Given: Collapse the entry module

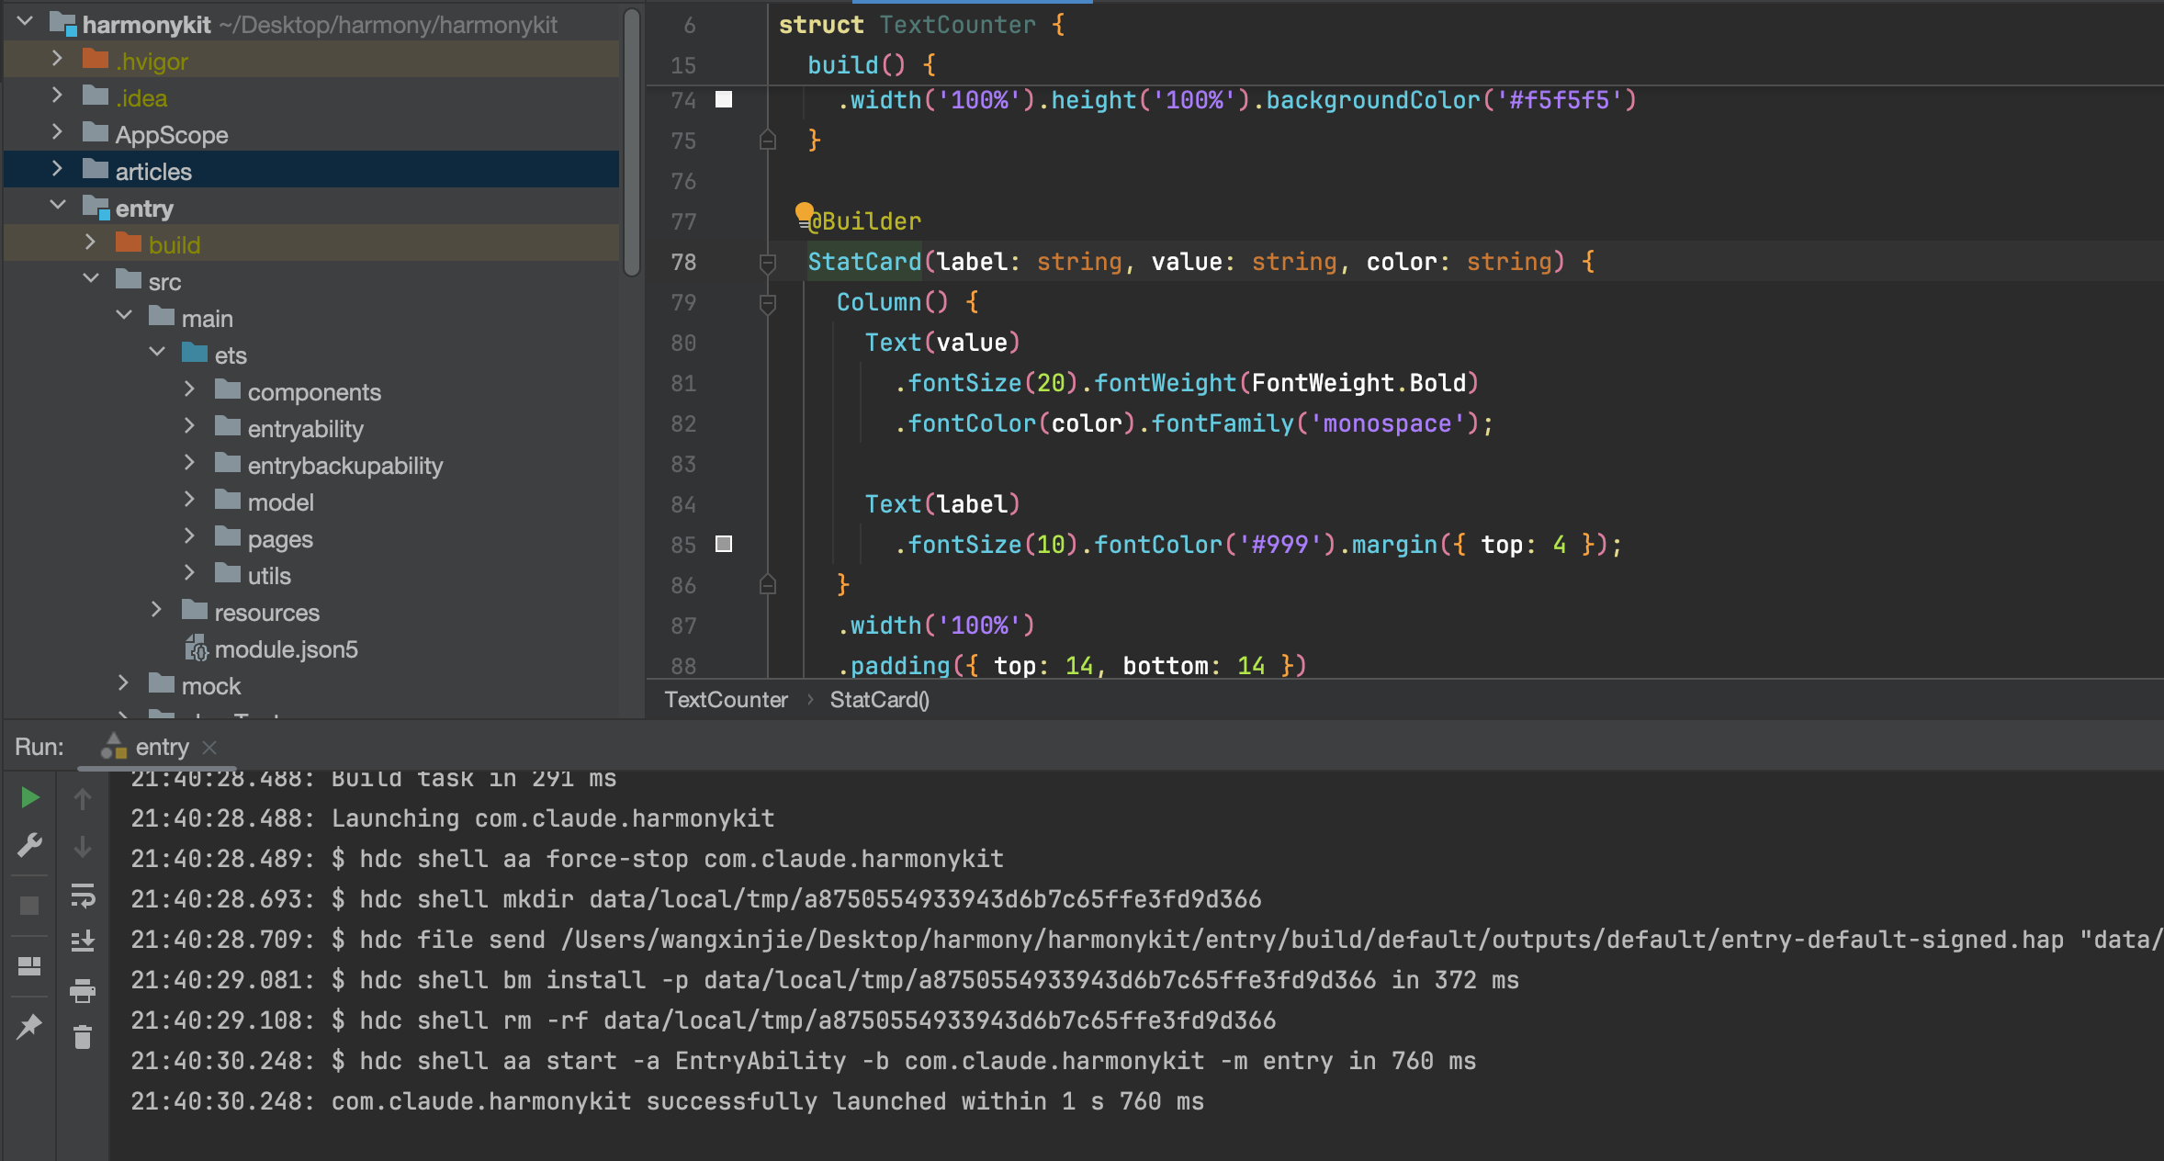Looking at the screenshot, I should (x=57, y=206).
